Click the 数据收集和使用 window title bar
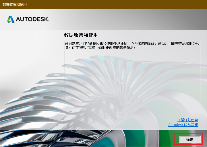The image size is (207, 147). [x=103, y=4]
